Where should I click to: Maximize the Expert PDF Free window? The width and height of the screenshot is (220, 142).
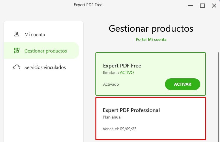pyautogui.click(x=202, y=6)
